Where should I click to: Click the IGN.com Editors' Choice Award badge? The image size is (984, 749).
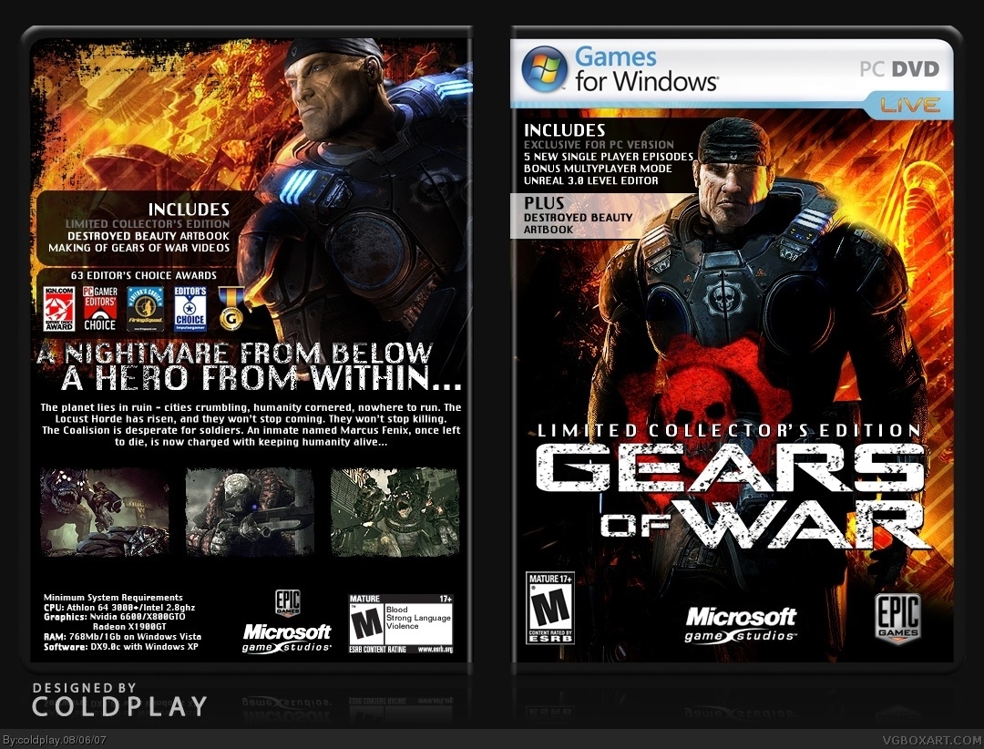click(59, 309)
